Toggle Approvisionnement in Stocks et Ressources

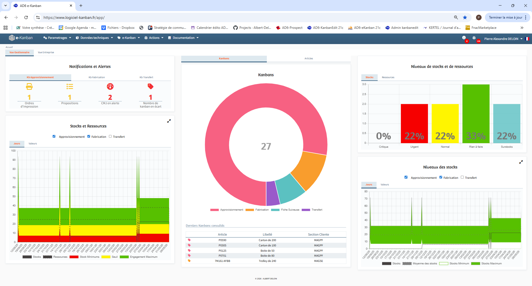tap(54, 136)
